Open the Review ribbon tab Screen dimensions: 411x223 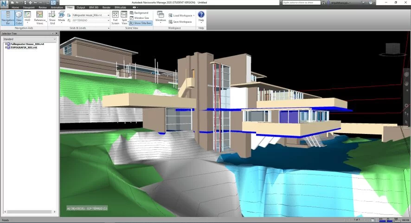[x=43, y=7]
